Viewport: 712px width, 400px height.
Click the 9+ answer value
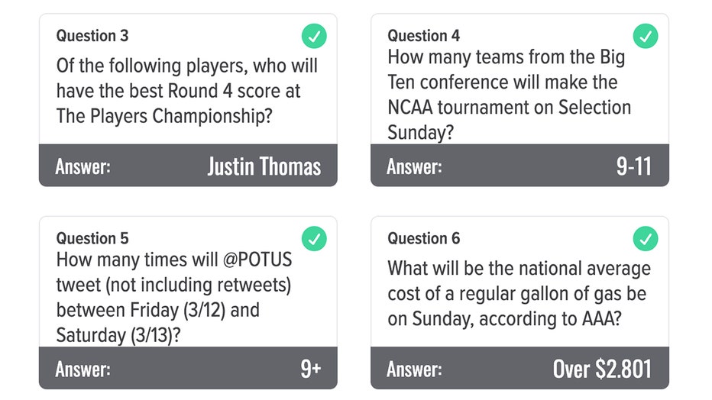point(311,369)
